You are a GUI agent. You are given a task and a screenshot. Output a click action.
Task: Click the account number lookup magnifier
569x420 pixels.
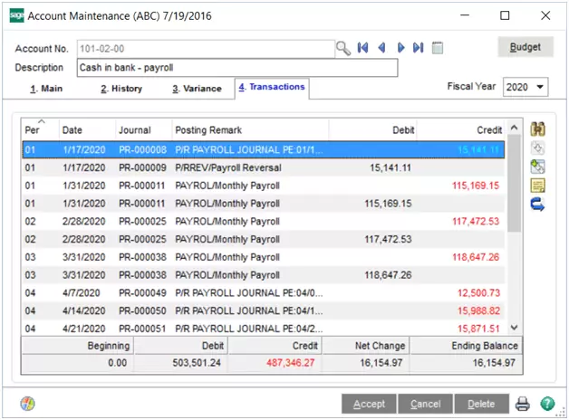342,48
